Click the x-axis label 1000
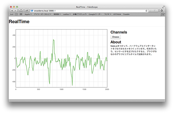Image resolution: width=174 pixels, height=114 pixels. (x=61, y=89)
